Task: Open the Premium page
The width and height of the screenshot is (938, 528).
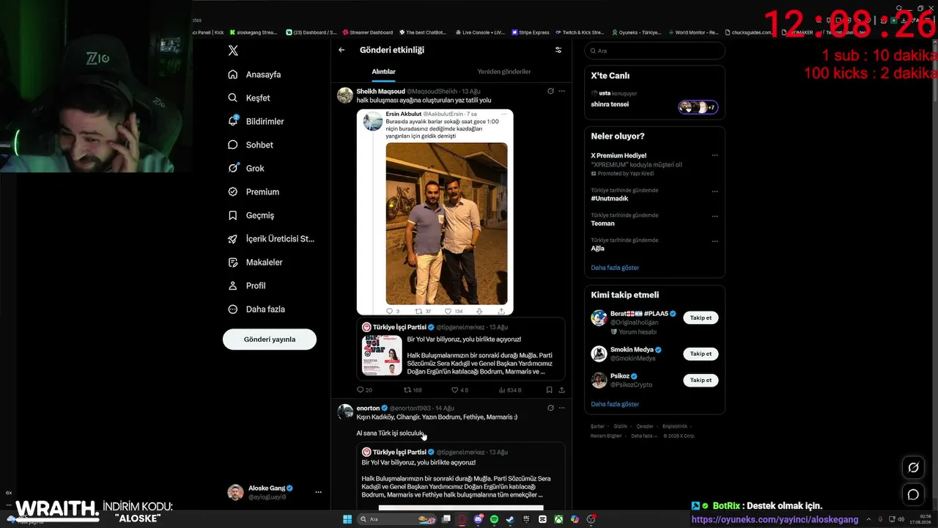Action: [x=254, y=191]
